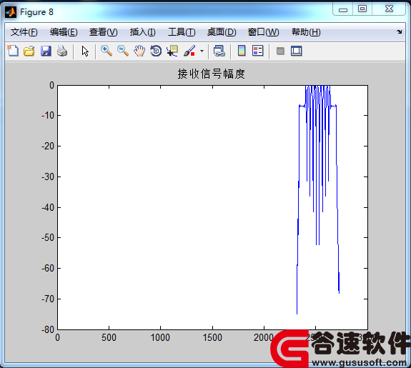Maximize the Figure 8 window

(362, 9)
